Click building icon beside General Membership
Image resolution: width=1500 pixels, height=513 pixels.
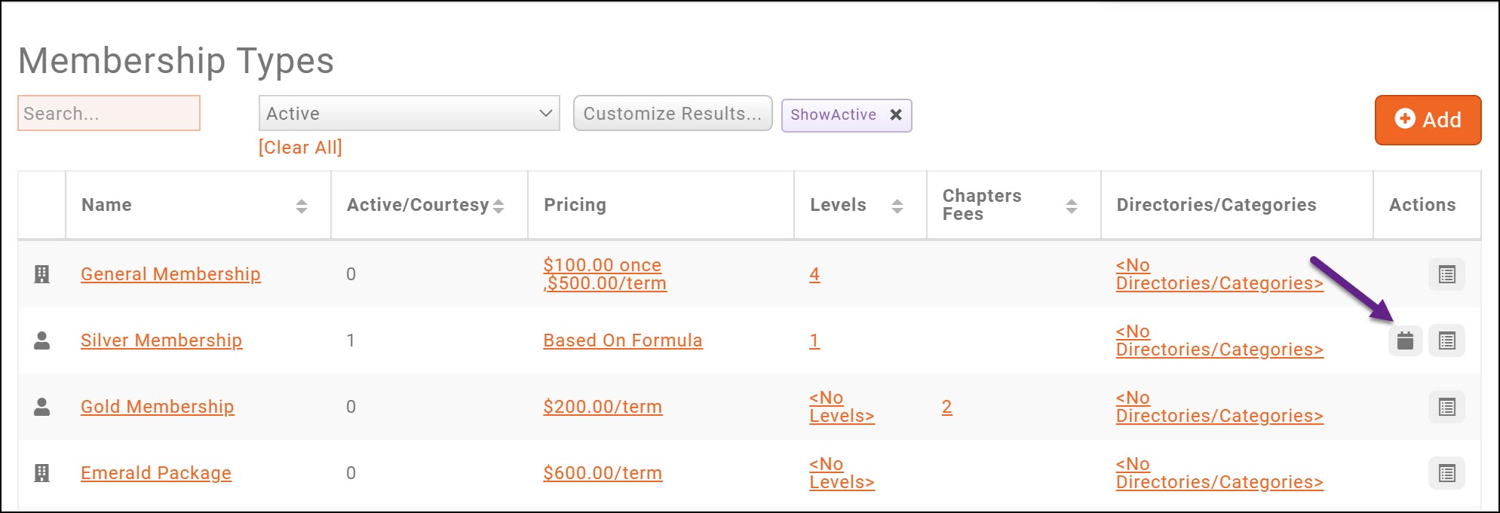tap(42, 274)
